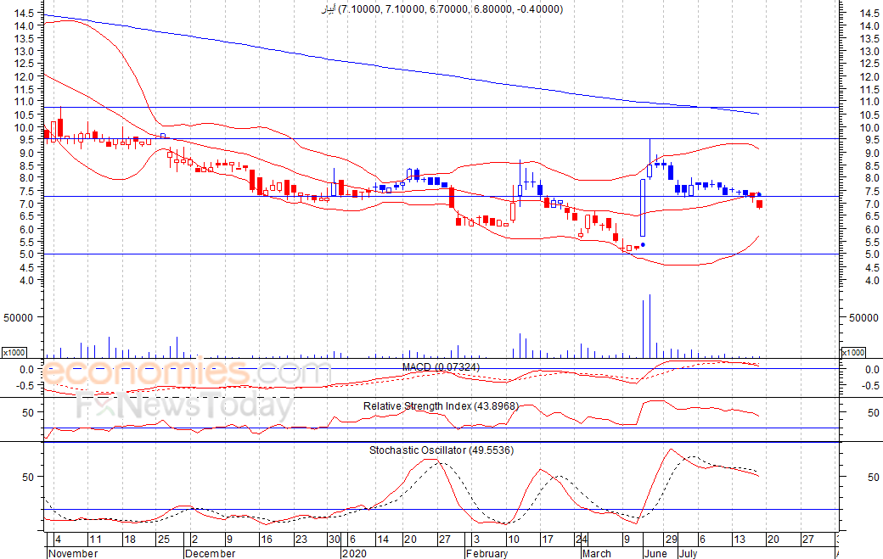This screenshot has height=559, width=883.
Task: Click 0.0 on the right MACD axis
Action: tap(872, 370)
